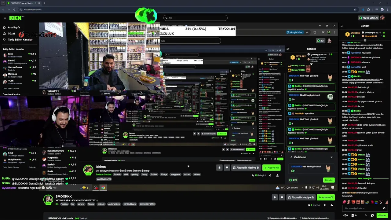Click Gönder in the Ön İzleme popup
Viewport: 391px width, 220px height.
329,180
